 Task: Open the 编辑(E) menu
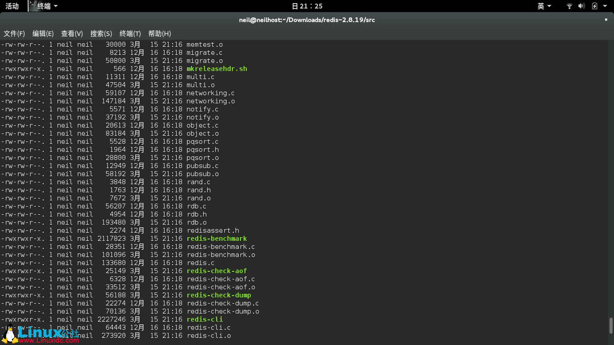click(x=43, y=34)
